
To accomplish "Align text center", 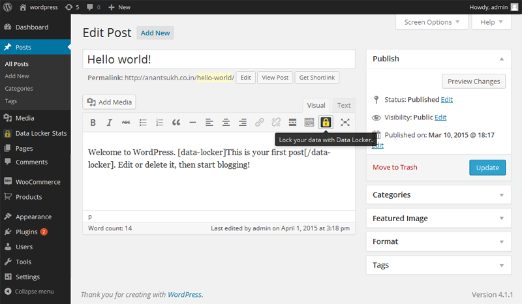I will click(x=226, y=123).
